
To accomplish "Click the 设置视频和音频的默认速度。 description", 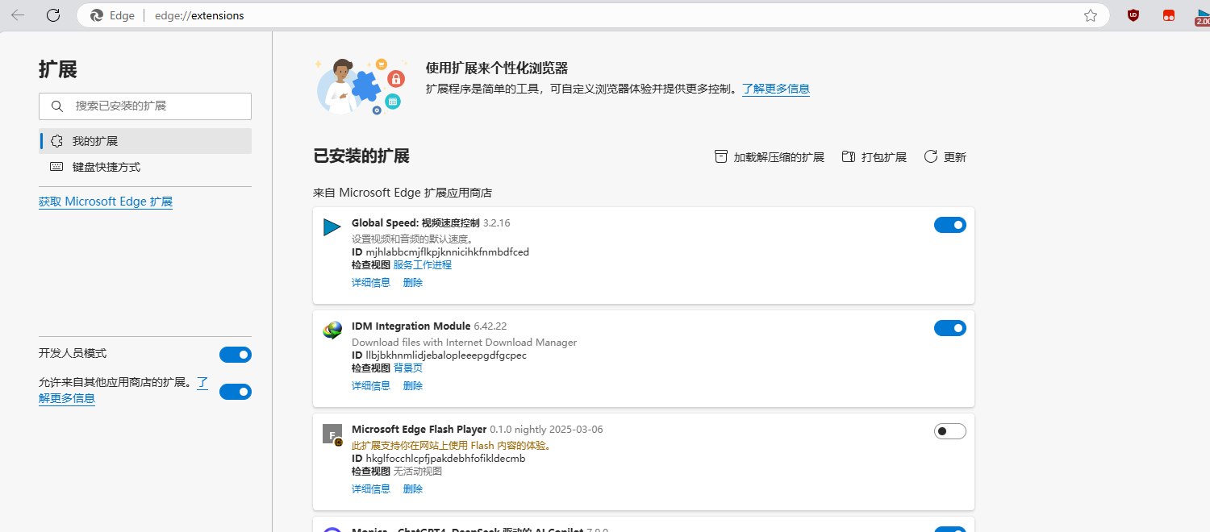I will tap(412, 239).
